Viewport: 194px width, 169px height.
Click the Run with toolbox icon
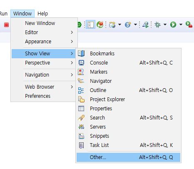click(189, 25)
